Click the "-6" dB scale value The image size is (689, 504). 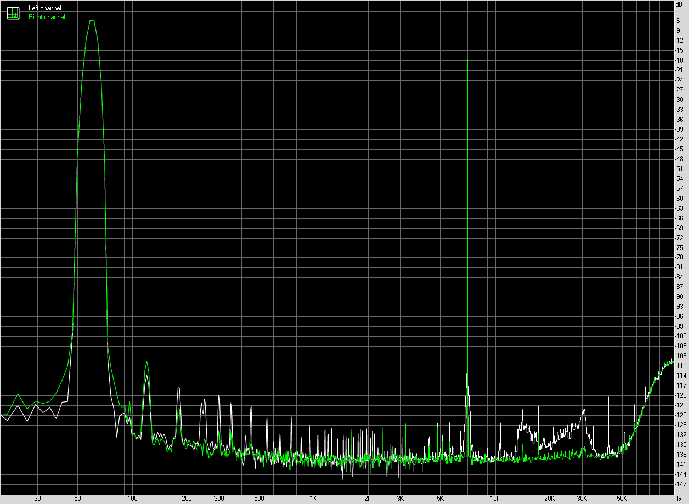tap(679, 20)
